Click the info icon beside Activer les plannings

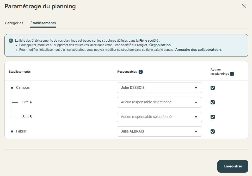[232, 74]
